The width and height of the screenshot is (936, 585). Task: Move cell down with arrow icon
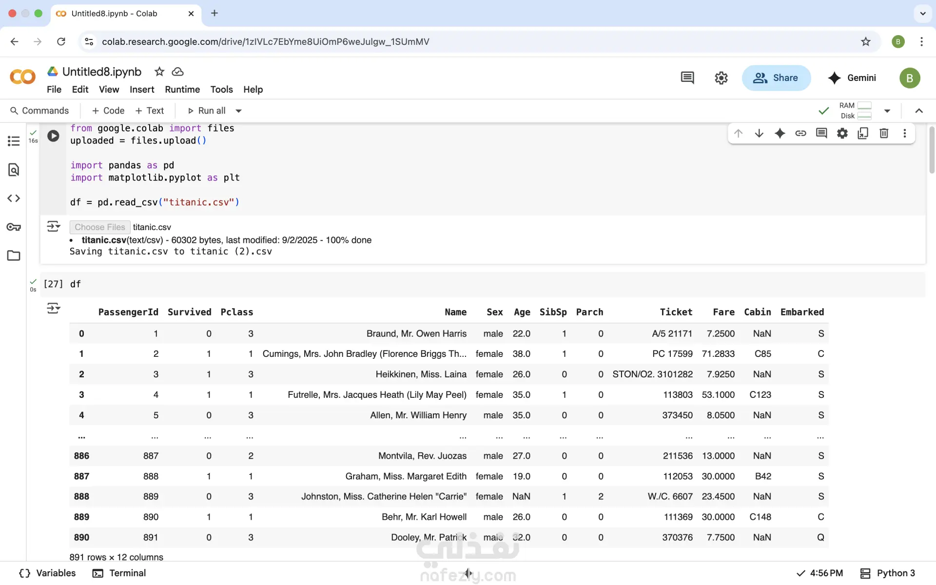point(759,133)
